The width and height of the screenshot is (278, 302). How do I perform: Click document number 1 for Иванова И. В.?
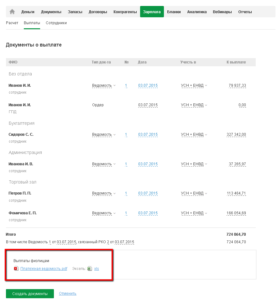tap(126, 164)
